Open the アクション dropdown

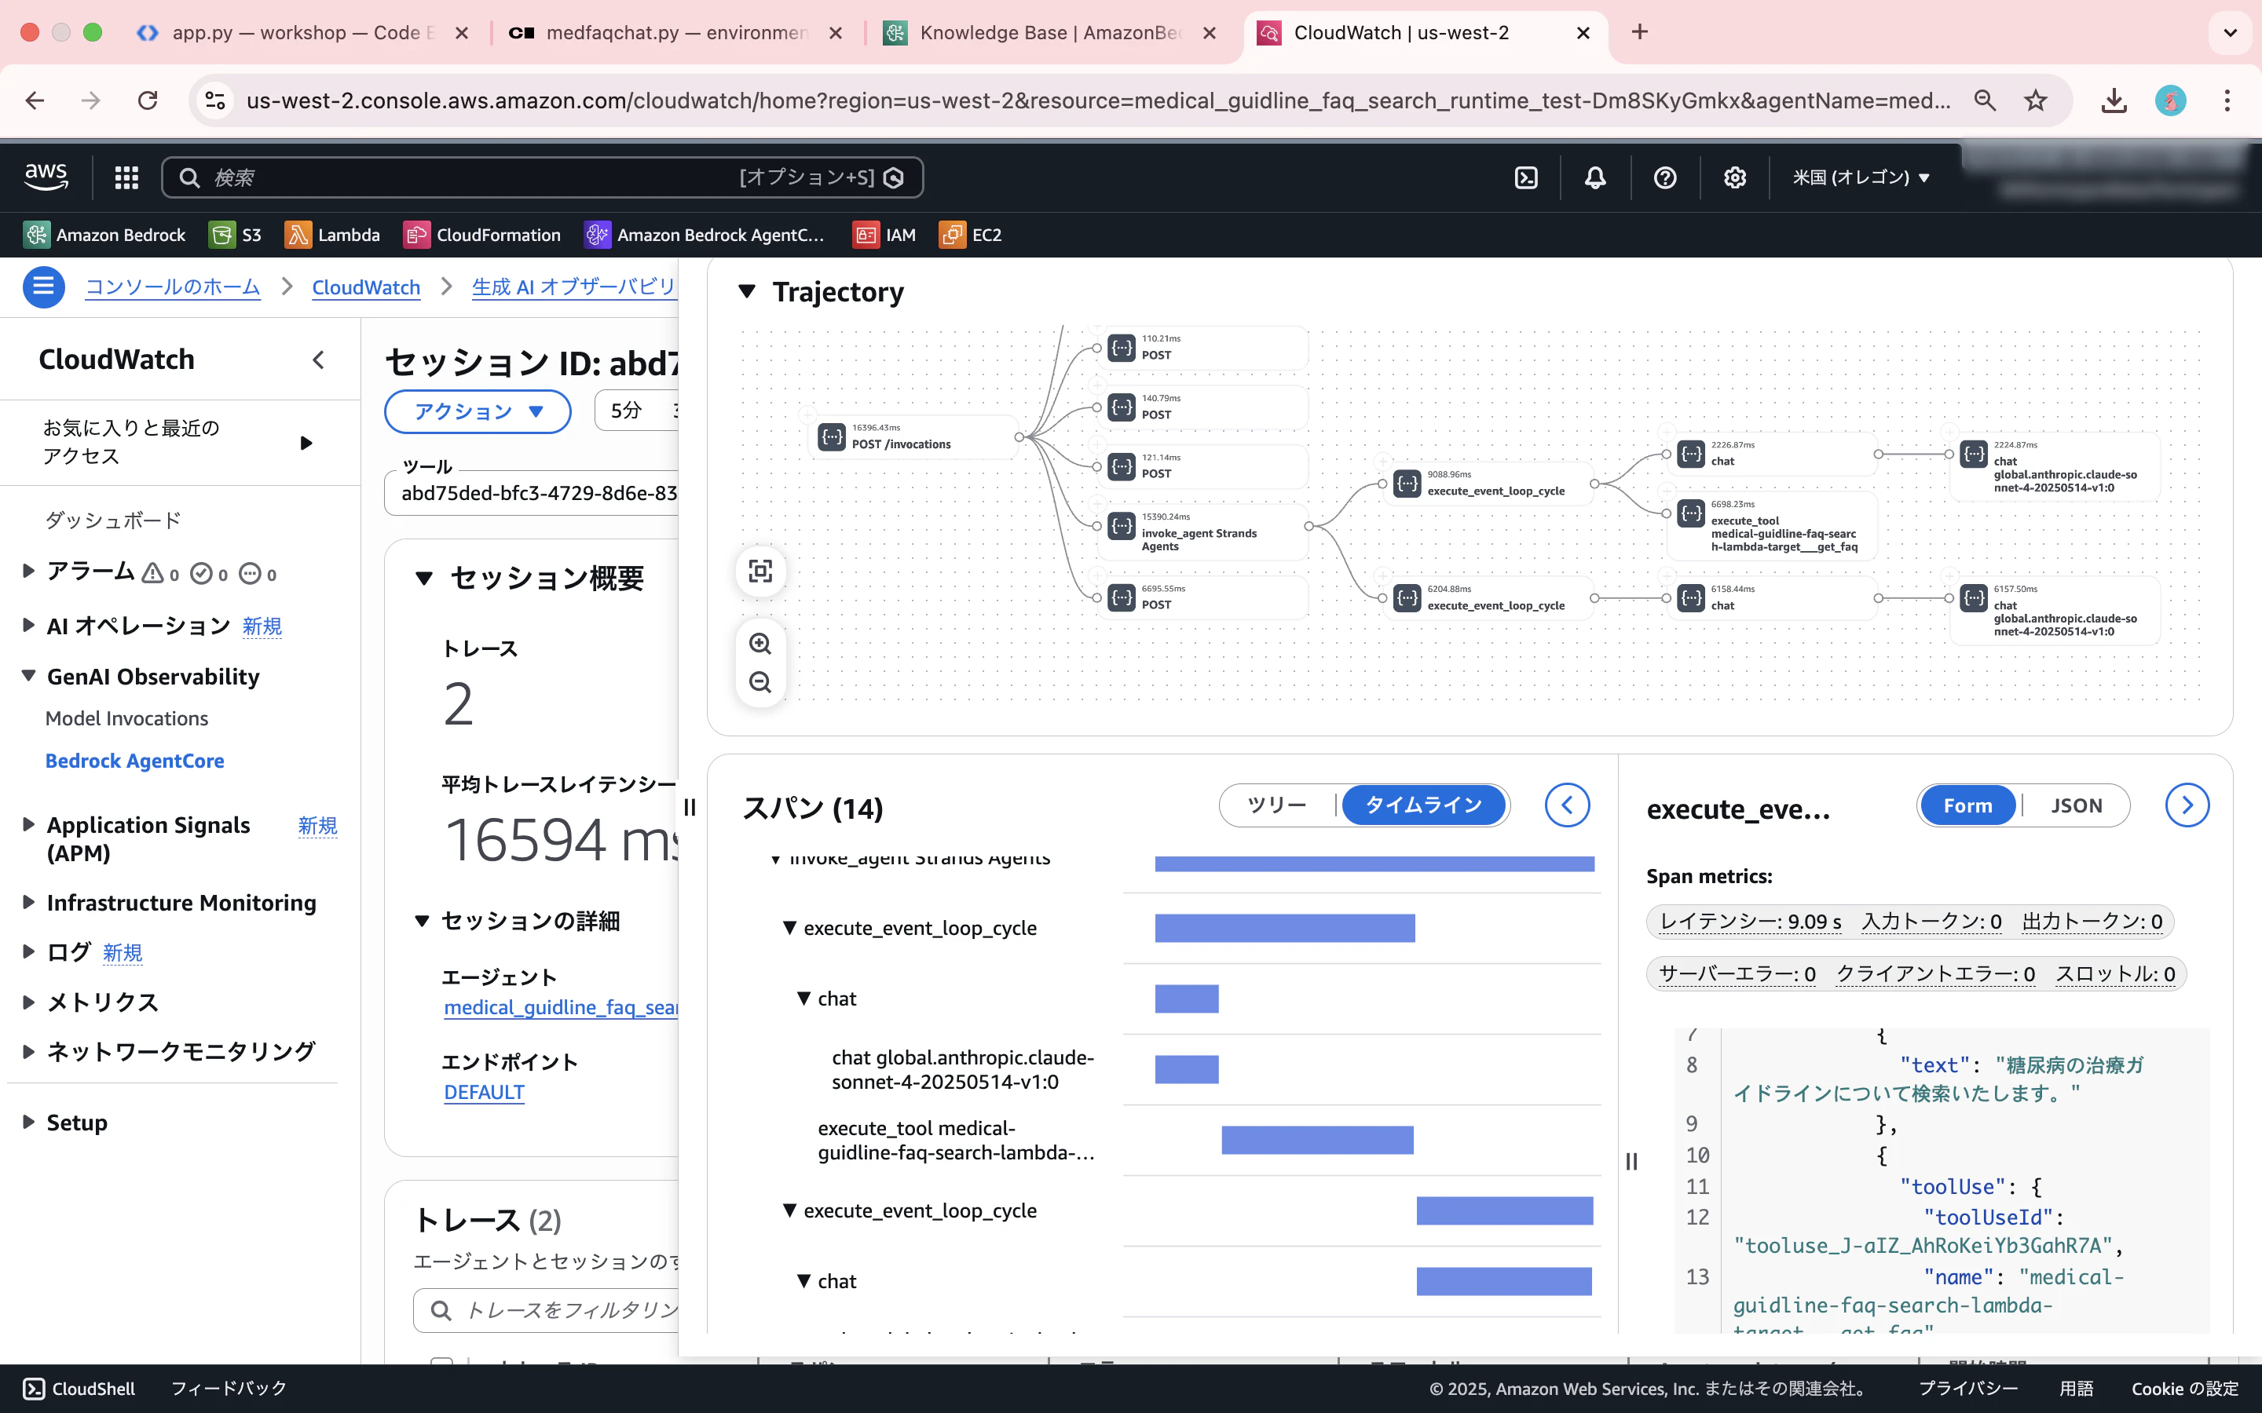[478, 411]
